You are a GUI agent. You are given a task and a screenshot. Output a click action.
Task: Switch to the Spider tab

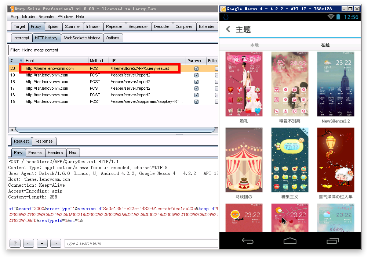point(53,26)
